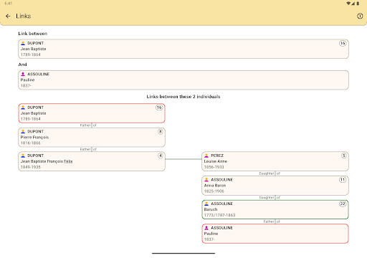367x258 pixels.
Task: Click person icon on Baruch Assouline card
Action: 206,204
